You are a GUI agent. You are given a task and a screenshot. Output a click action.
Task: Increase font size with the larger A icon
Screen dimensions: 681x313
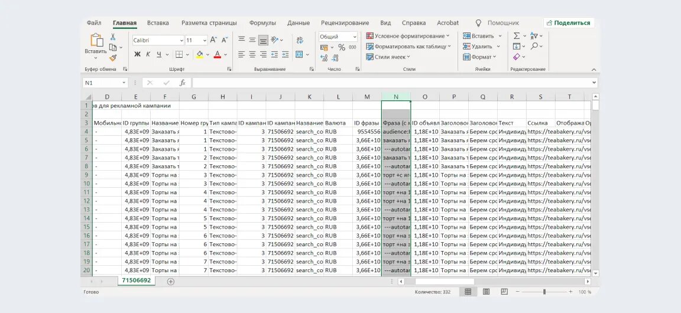pyautogui.click(x=213, y=40)
